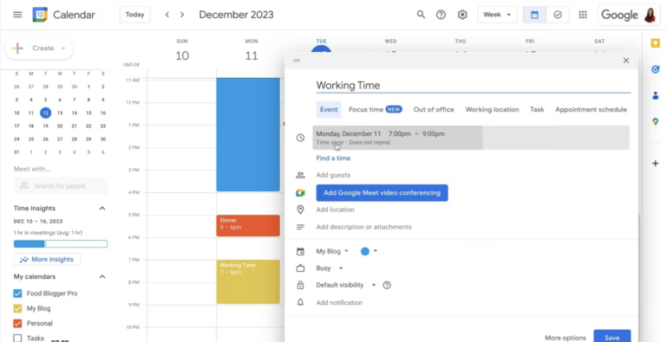Open Google Tasks in side panel
Image resolution: width=666 pixels, height=342 pixels.
pyautogui.click(x=656, y=69)
